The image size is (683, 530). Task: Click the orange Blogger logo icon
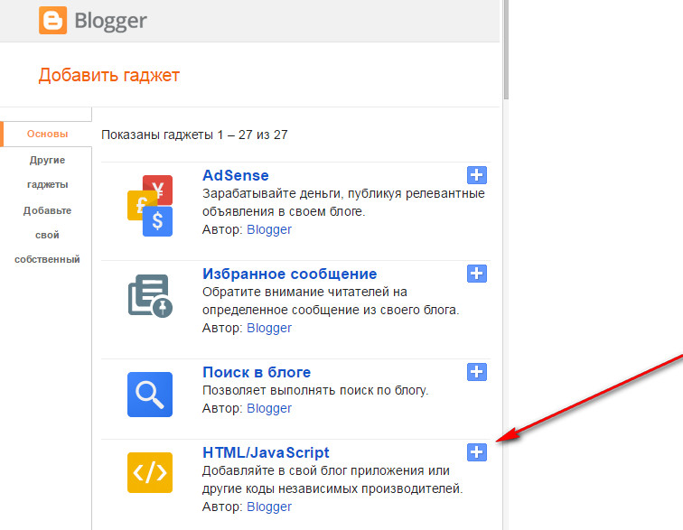(52, 20)
